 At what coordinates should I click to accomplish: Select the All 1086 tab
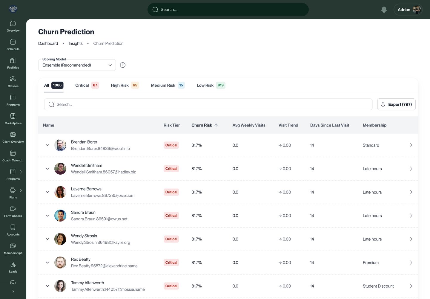tap(54, 85)
